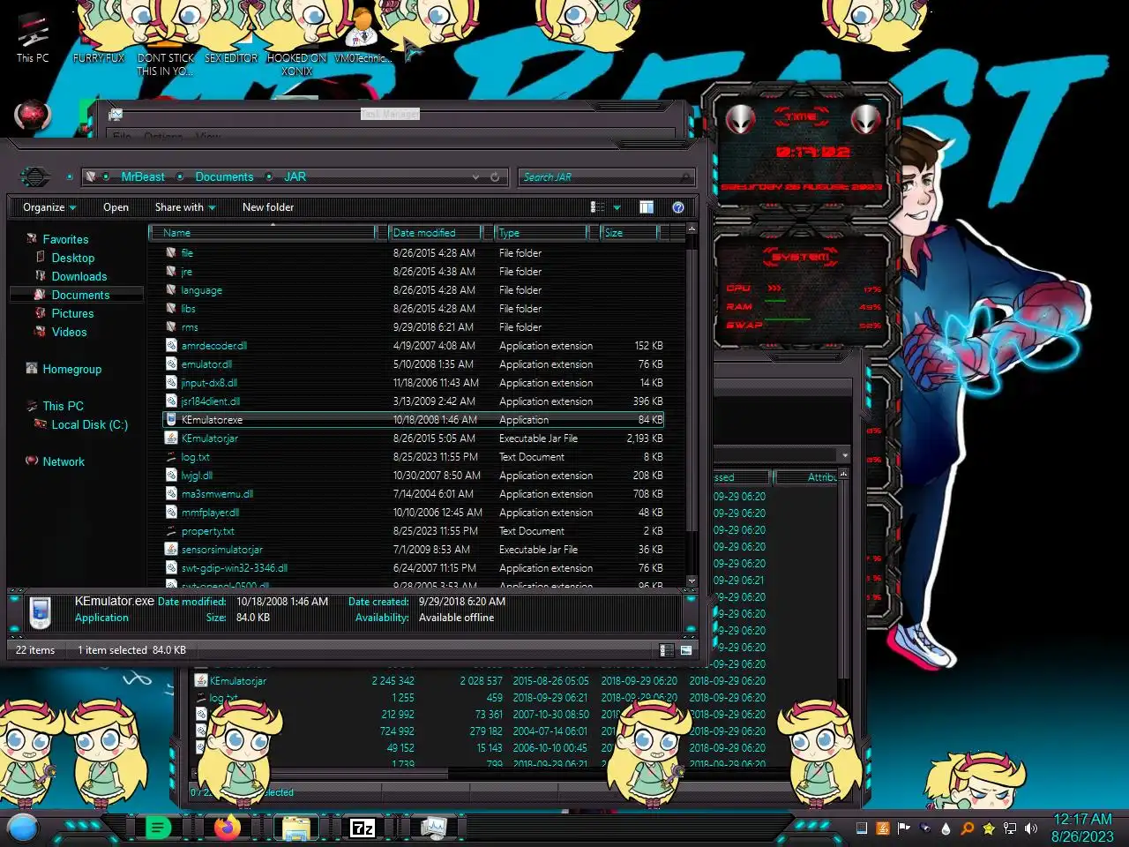Select the property.txt file
1129x847 pixels.
click(x=415, y=531)
